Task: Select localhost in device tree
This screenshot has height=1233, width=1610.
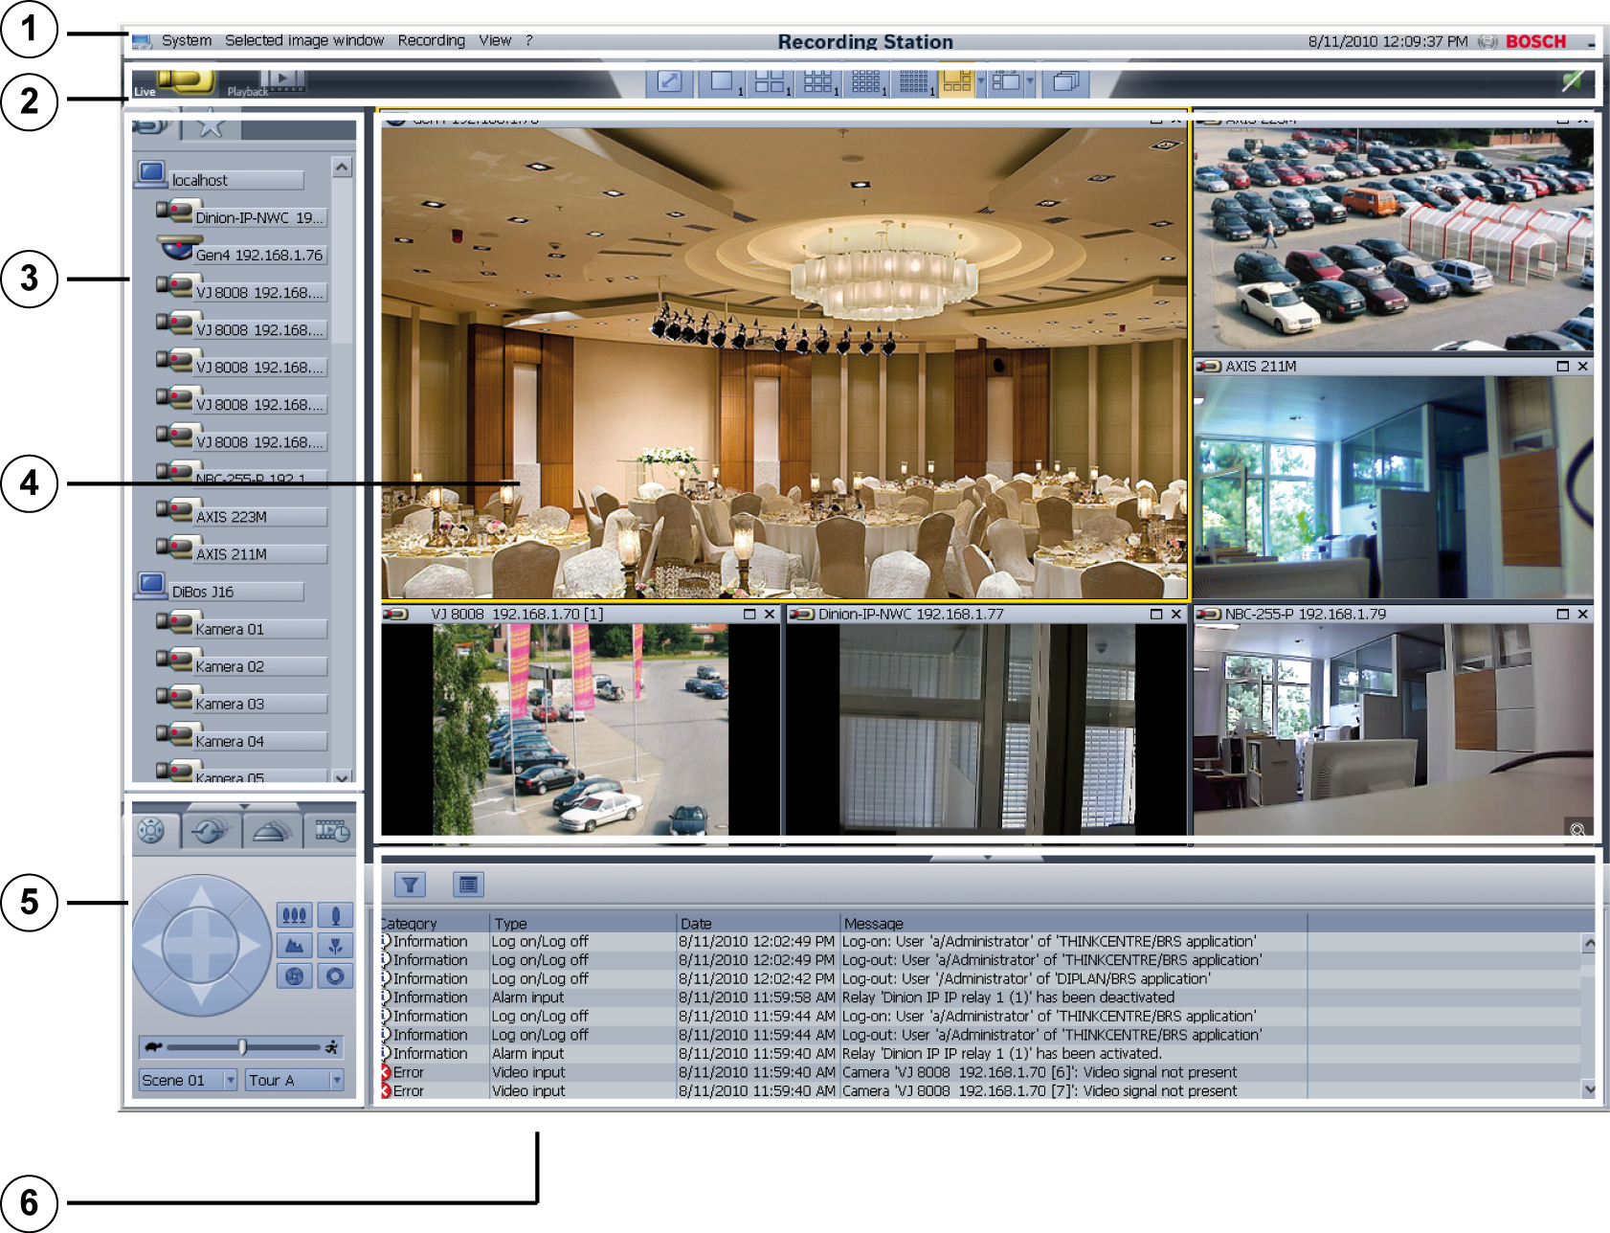Action: tap(220, 179)
